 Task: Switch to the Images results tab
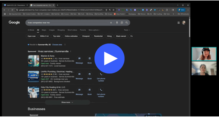point(52,30)
